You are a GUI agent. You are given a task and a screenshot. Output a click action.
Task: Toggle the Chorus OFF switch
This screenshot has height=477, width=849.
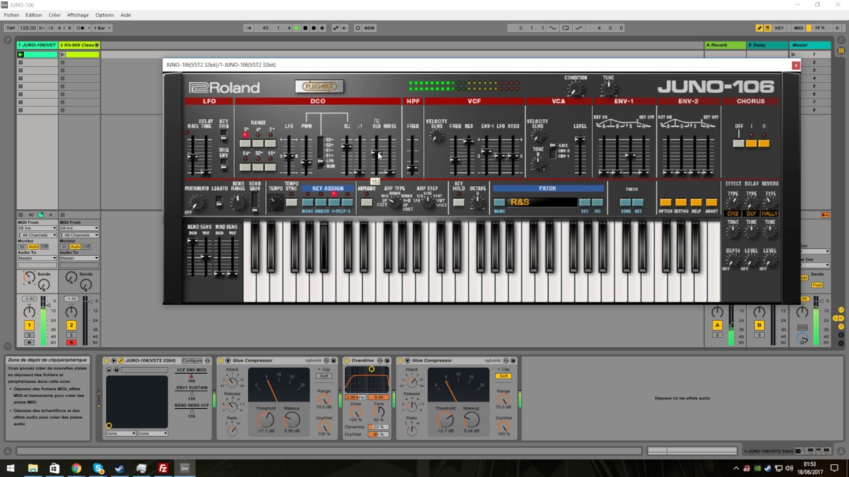pos(738,144)
